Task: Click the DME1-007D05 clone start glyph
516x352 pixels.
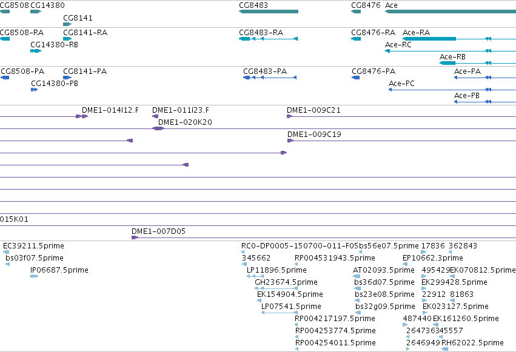Action: pyautogui.click(x=135, y=237)
